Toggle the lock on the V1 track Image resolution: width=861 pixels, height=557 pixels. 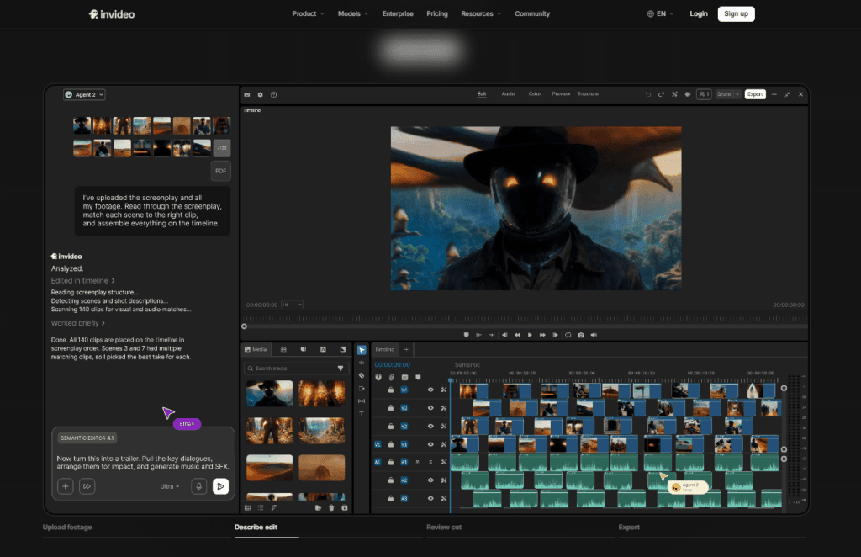point(391,444)
